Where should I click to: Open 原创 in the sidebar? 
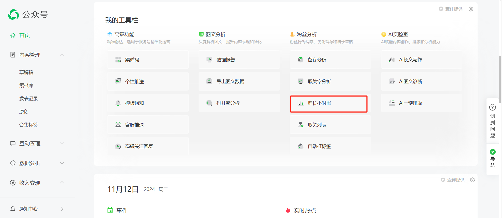pyautogui.click(x=24, y=111)
